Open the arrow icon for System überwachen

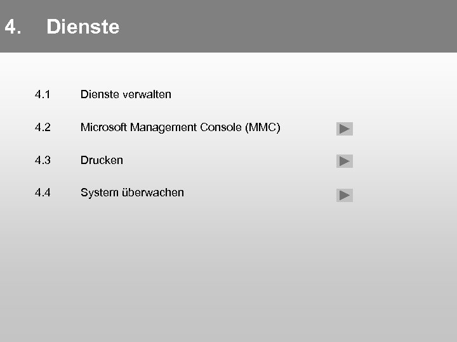point(344,195)
